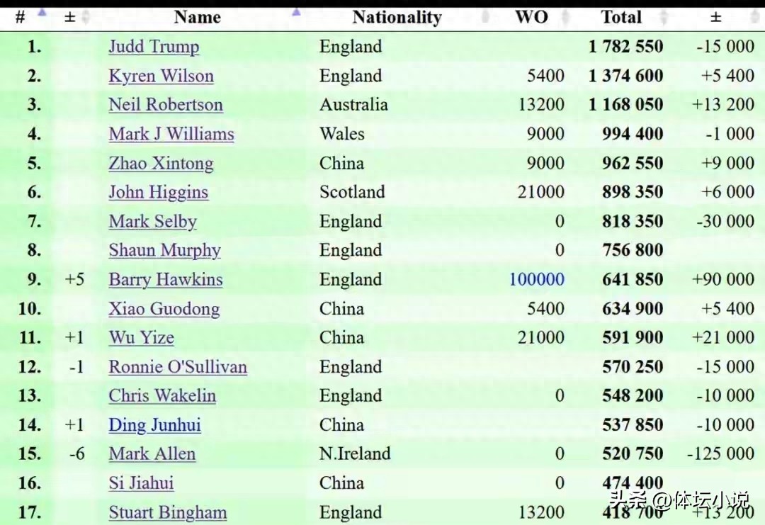This screenshot has height=525, width=765.
Task: Open Ding Junhui's player page
Action: coord(154,425)
